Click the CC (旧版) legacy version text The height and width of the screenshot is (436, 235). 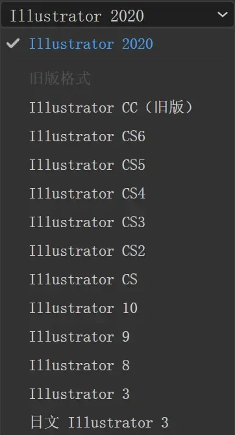pyautogui.click(x=158, y=107)
